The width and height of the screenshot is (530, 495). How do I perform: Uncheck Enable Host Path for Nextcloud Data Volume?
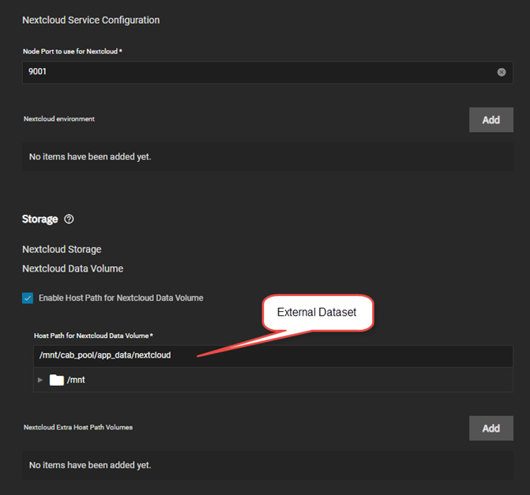28,298
